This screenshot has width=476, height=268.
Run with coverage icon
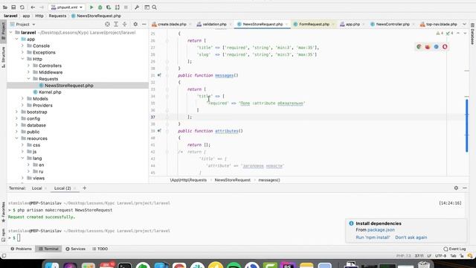109,7
